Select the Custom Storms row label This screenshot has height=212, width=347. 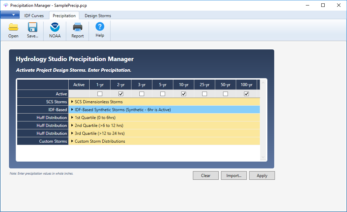tap(43, 141)
